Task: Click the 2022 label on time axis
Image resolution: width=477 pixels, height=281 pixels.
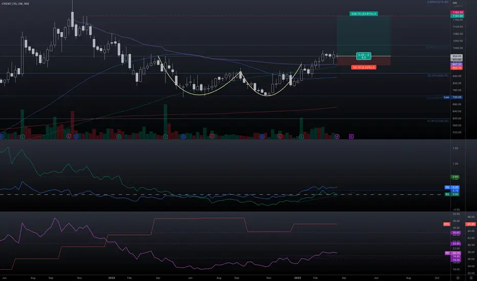Action: point(112,278)
